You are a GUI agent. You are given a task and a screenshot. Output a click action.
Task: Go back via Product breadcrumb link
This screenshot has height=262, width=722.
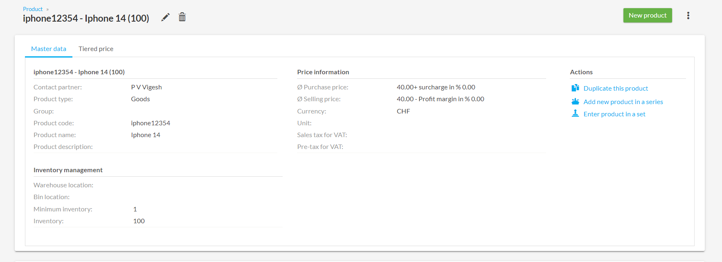coord(33,9)
